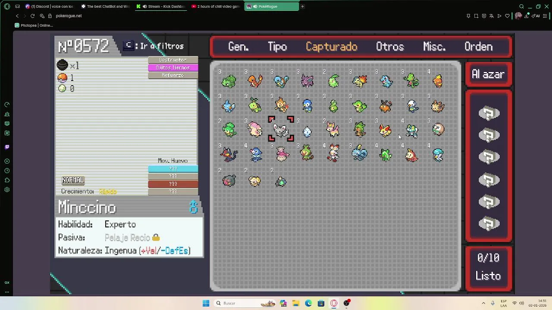This screenshot has height=310, width=552.
Task: Click the Windows Start button
Action: click(x=206, y=303)
